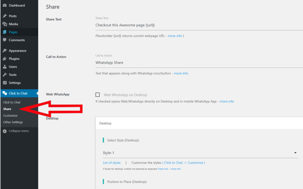The width and height of the screenshot is (303, 189).
Task: Enable Web WhatsApp on Desktop checkbox
Action: 98,95
